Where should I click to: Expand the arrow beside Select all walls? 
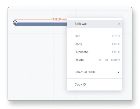pyautogui.click(x=118, y=72)
